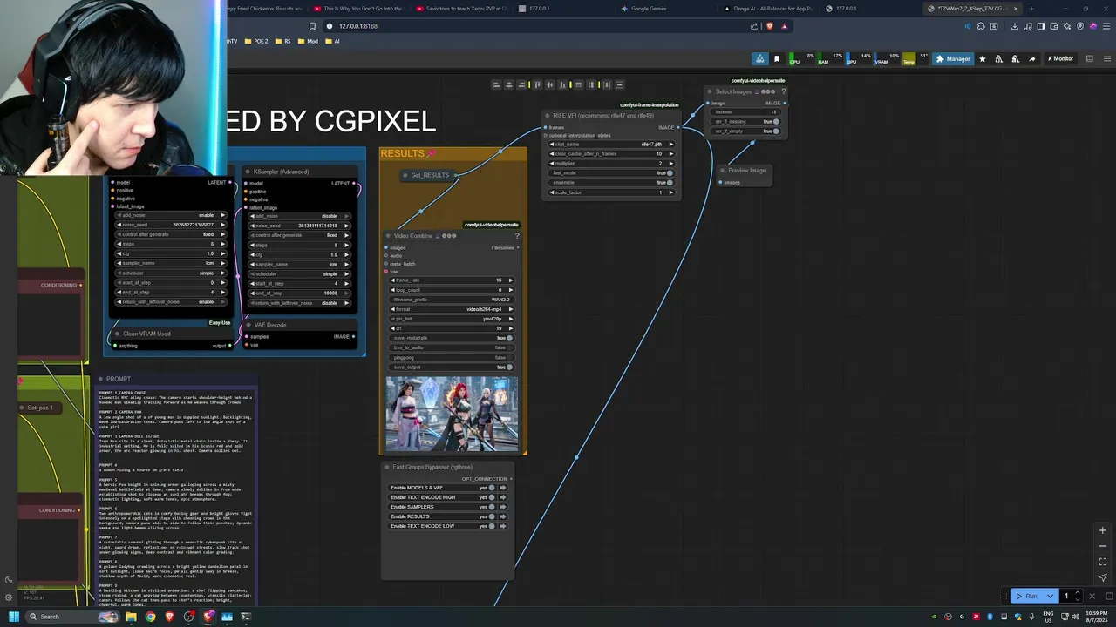
Task: Open ckpt_name dropdown in RIFE VFI
Action: point(611,144)
